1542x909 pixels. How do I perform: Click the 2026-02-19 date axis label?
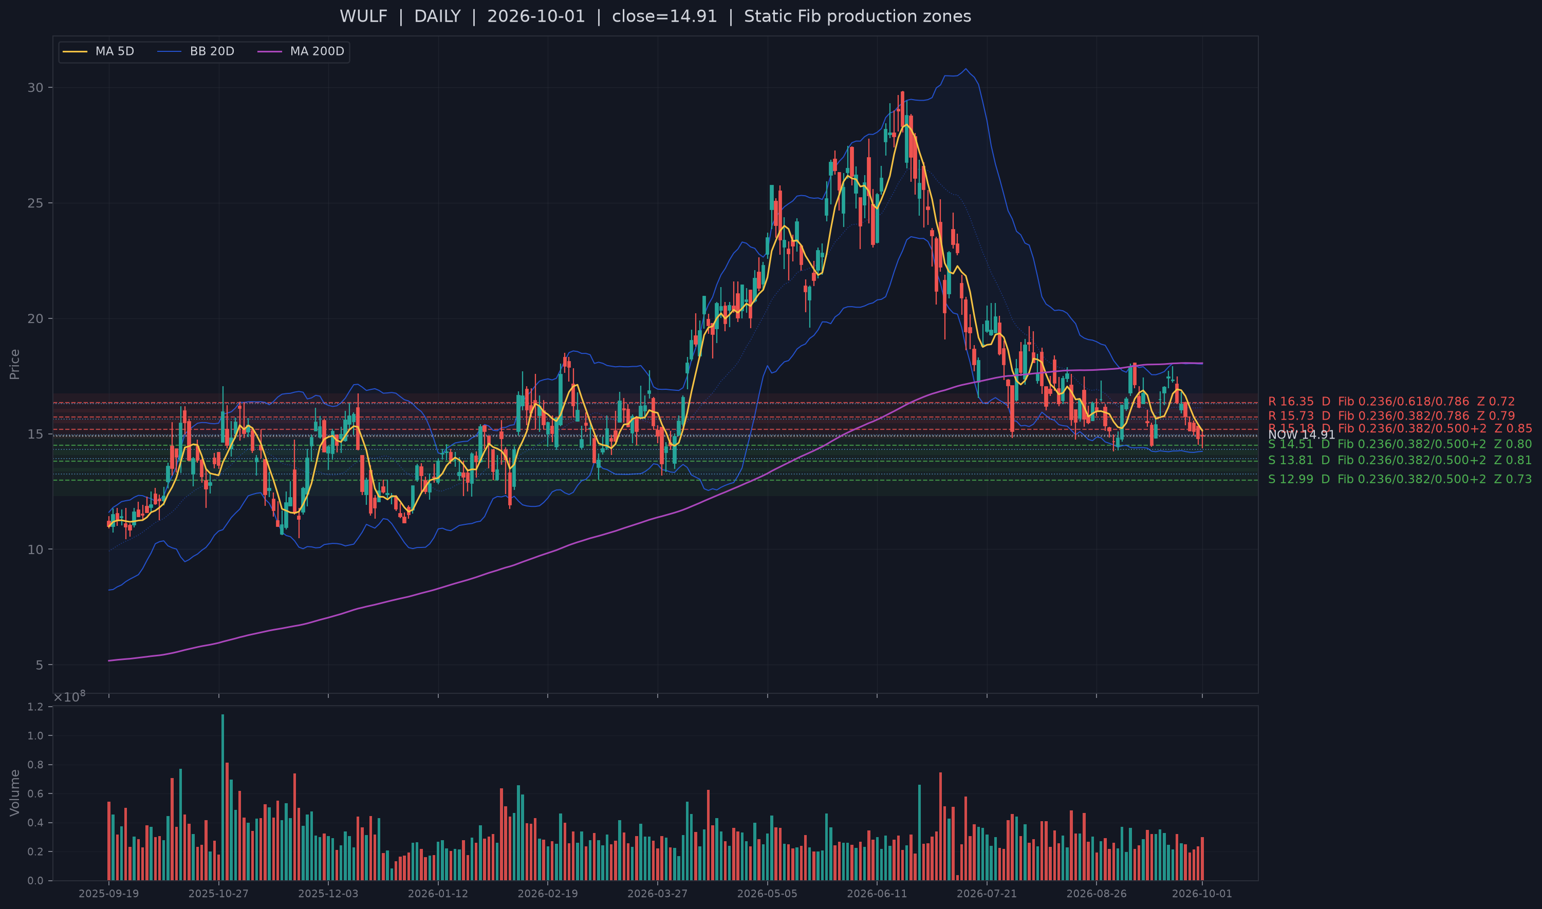547,894
